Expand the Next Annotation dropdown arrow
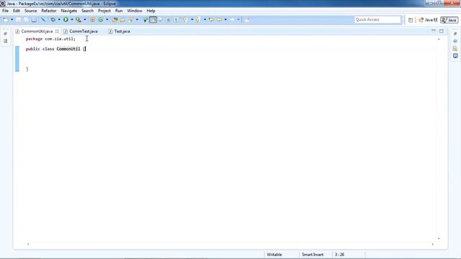The width and height of the screenshot is (461, 259). point(192,19)
